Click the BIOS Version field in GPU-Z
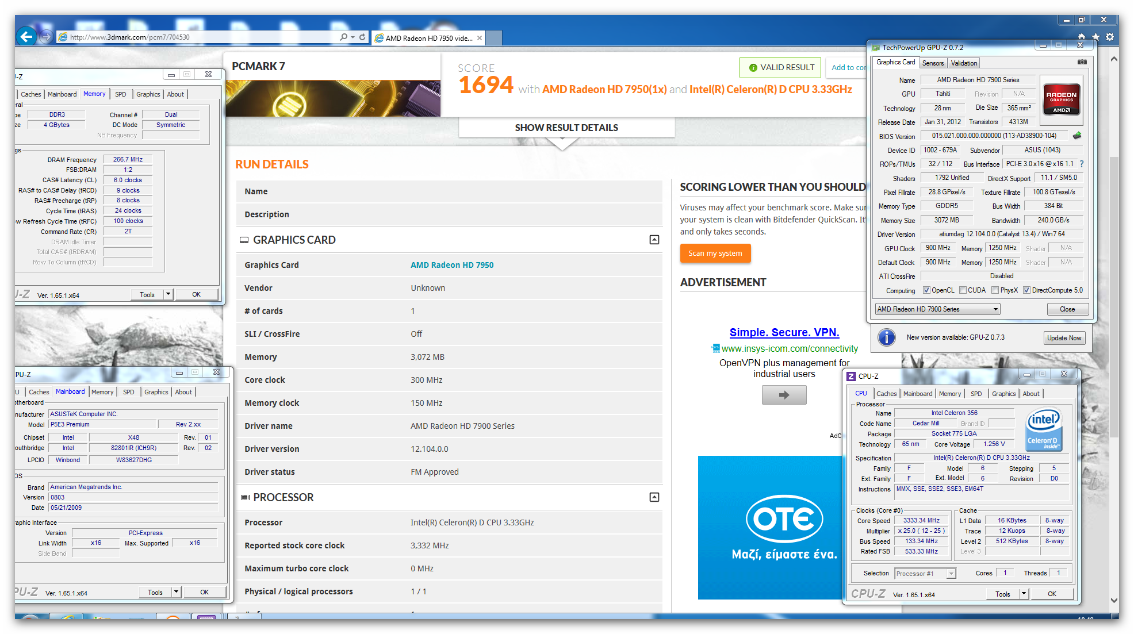Screen dimensions: 1134x634 pos(995,136)
